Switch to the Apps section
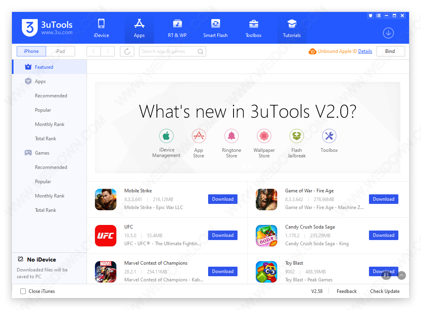Screen dimensions: 421x310 pyautogui.click(x=139, y=28)
